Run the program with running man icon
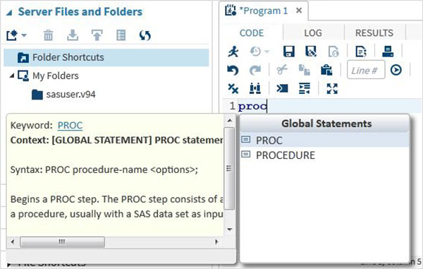423x269 pixels. [233, 52]
